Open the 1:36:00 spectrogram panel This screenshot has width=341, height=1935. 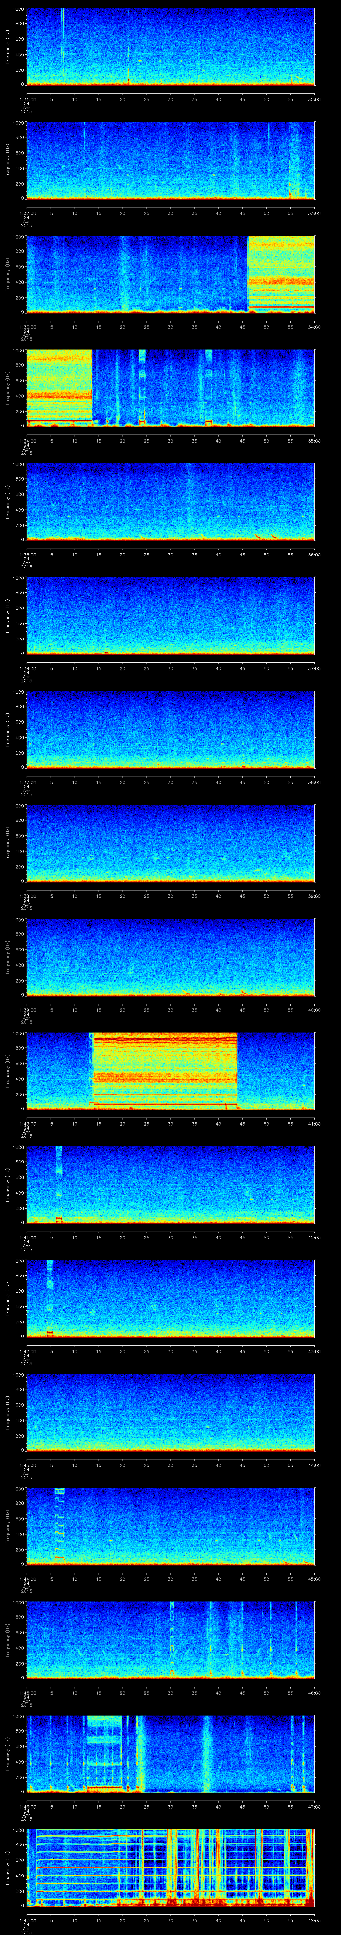tap(170, 614)
